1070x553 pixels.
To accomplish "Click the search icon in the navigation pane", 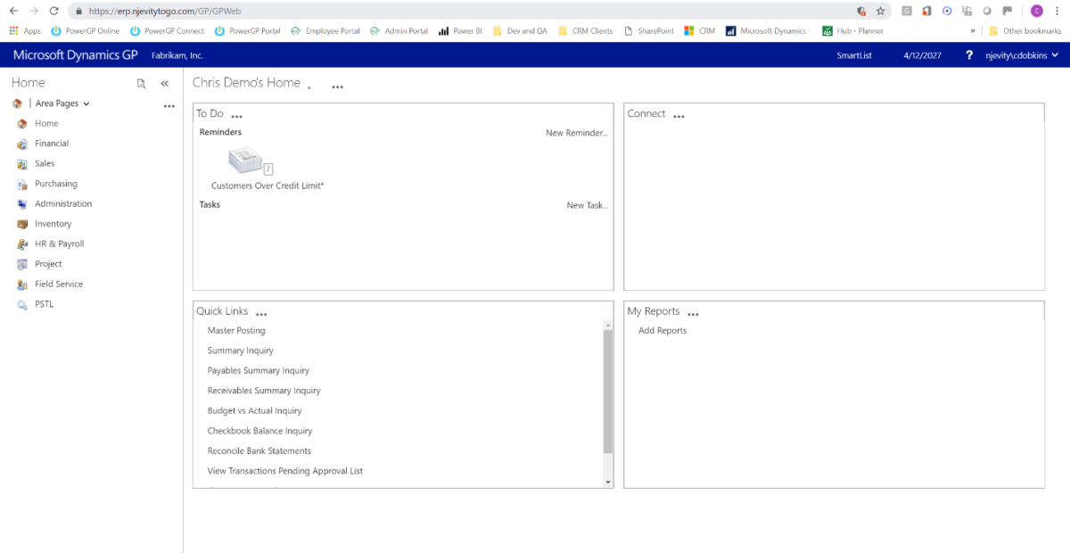I will tap(141, 82).
